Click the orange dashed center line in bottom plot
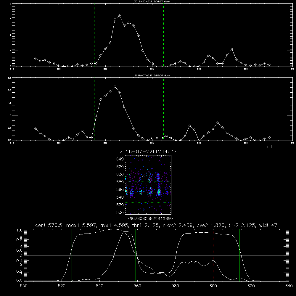296x296 pixels. pos(169,255)
